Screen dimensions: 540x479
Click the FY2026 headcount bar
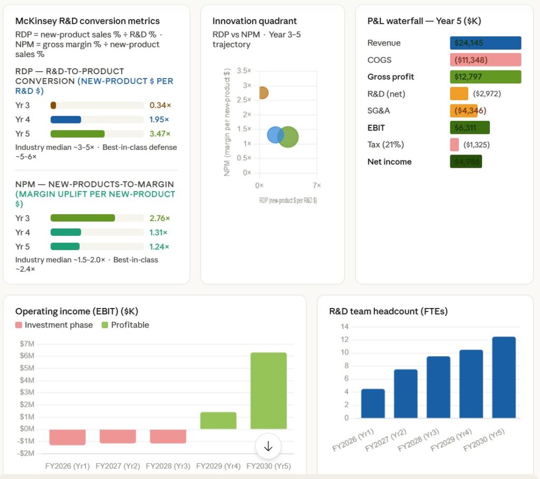(x=373, y=404)
